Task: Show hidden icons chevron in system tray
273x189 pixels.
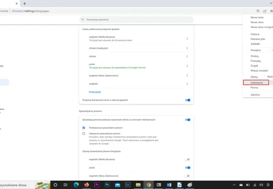Action: pos(234,185)
